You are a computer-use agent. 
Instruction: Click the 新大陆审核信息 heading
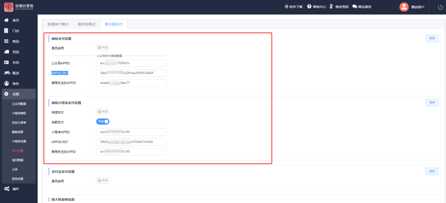click(x=63, y=199)
